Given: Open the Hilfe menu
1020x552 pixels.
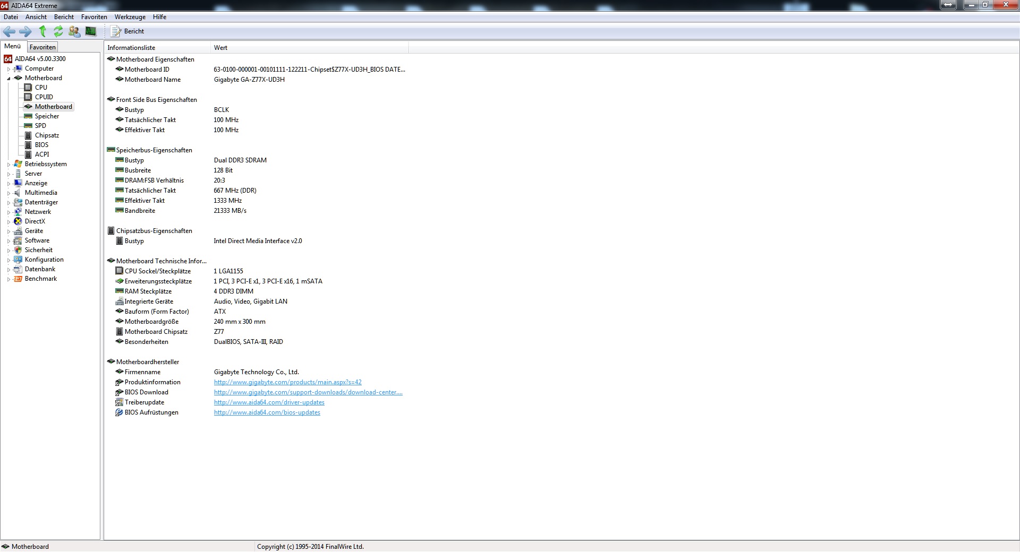Looking at the screenshot, I should tap(159, 17).
